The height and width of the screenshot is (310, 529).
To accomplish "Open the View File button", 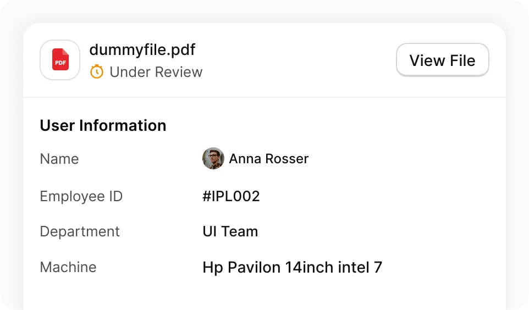I will [442, 60].
